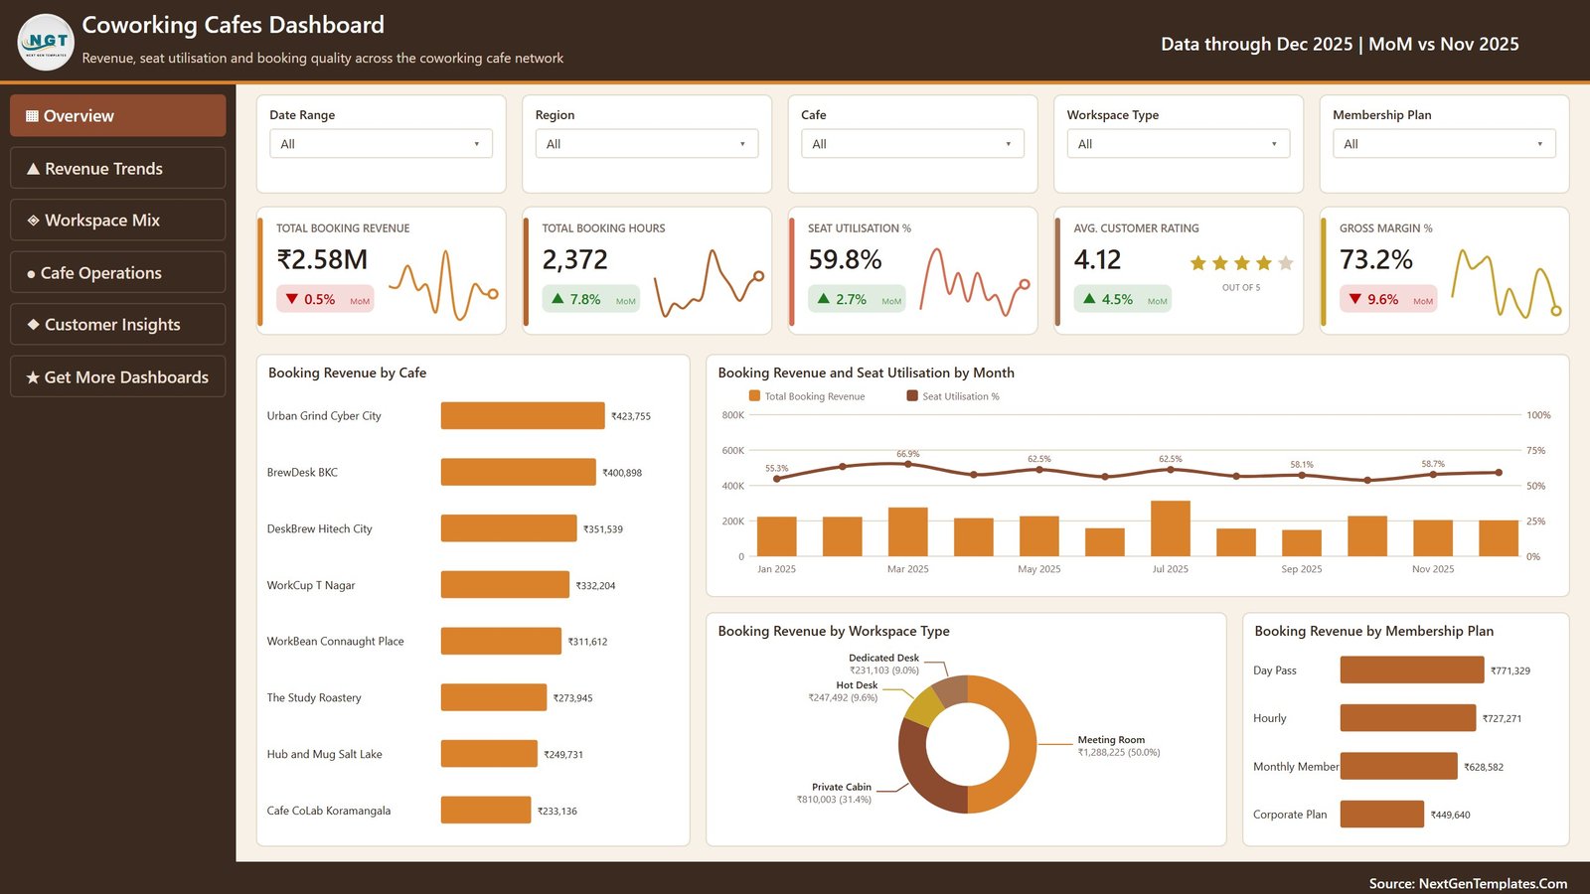The image size is (1590, 894).
Task: Select the Hot Desk donut segment
Action: click(923, 706)
